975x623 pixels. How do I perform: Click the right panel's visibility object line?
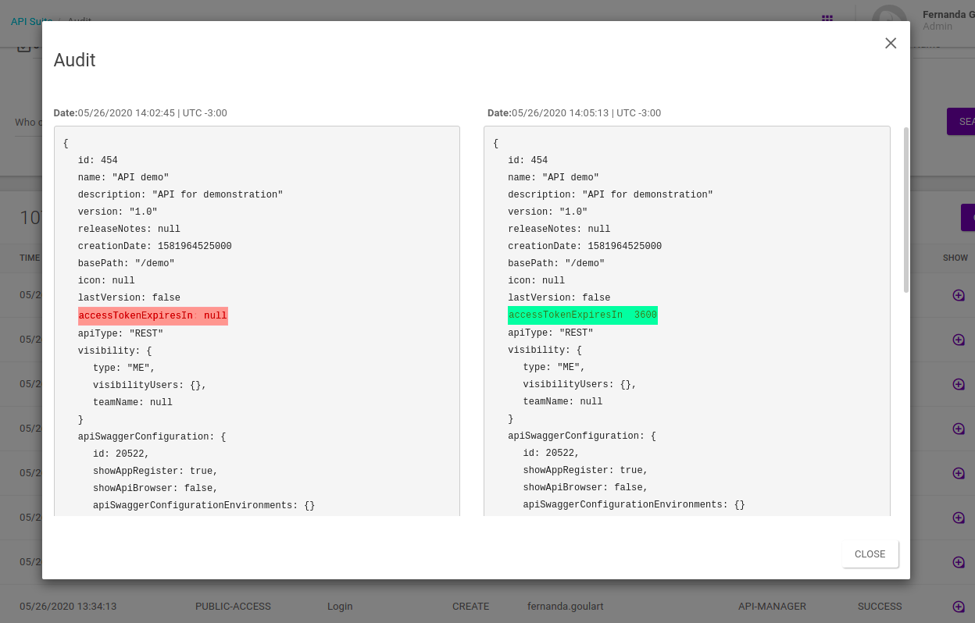(545, 351)
